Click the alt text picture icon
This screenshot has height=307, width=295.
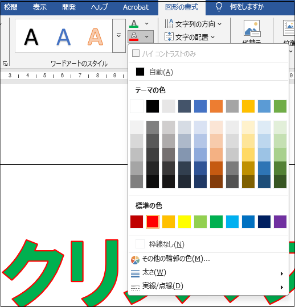(x=252, y=28)
